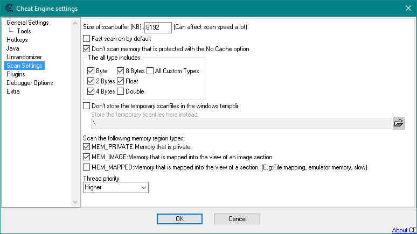Screen dimensions: 417x234
Task: Select the Tools sub-item under General Settings
Action: coord(24,31)
